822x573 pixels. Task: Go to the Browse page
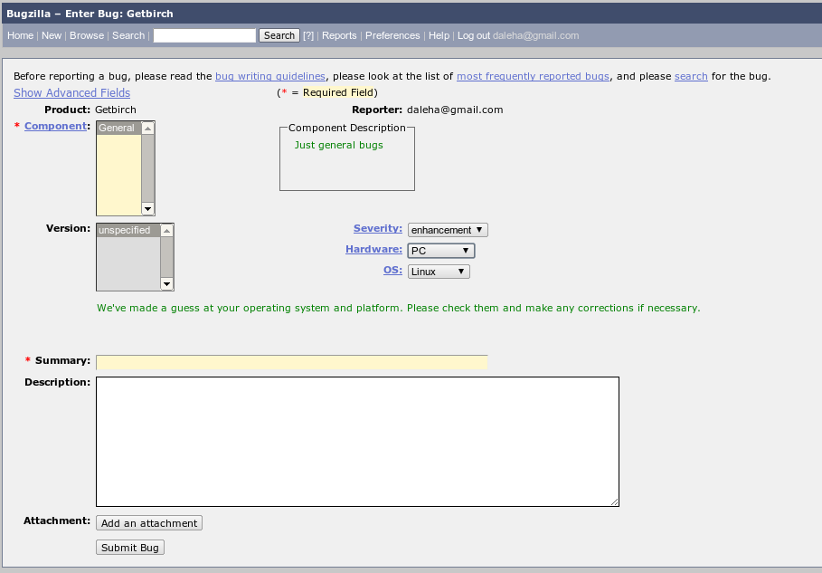pyautogui.click(x=87, y=35)
